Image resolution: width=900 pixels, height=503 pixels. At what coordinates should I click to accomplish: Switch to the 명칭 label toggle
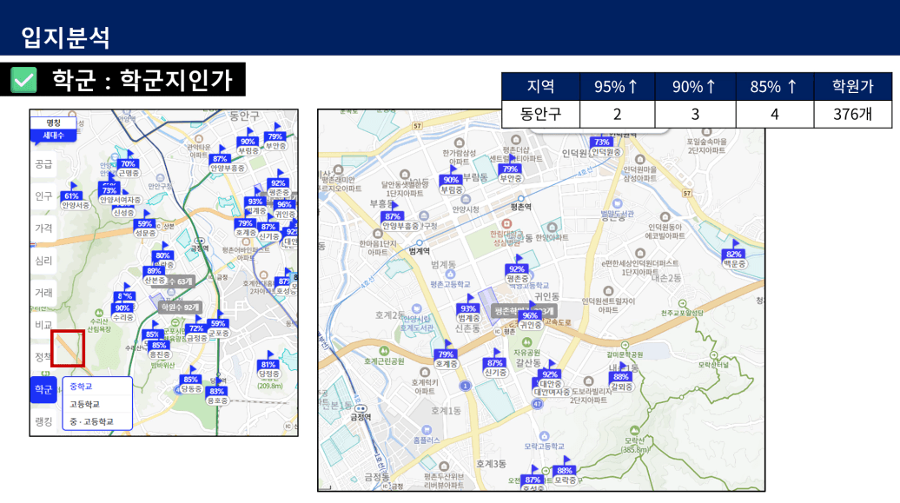tap(53, 122)
